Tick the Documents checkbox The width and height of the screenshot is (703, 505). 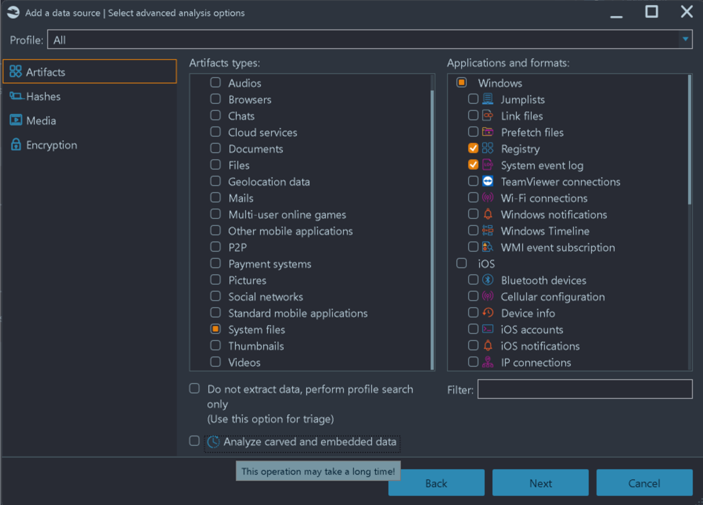[x=215, y=148]
